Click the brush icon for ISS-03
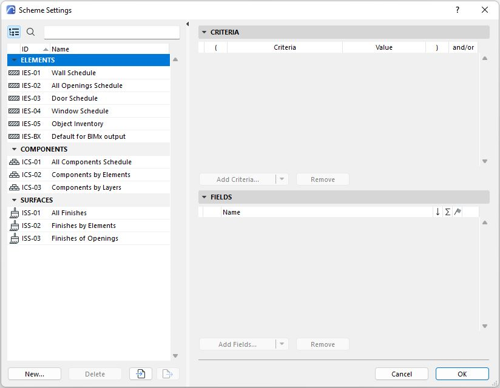 (x=14, y=238)
